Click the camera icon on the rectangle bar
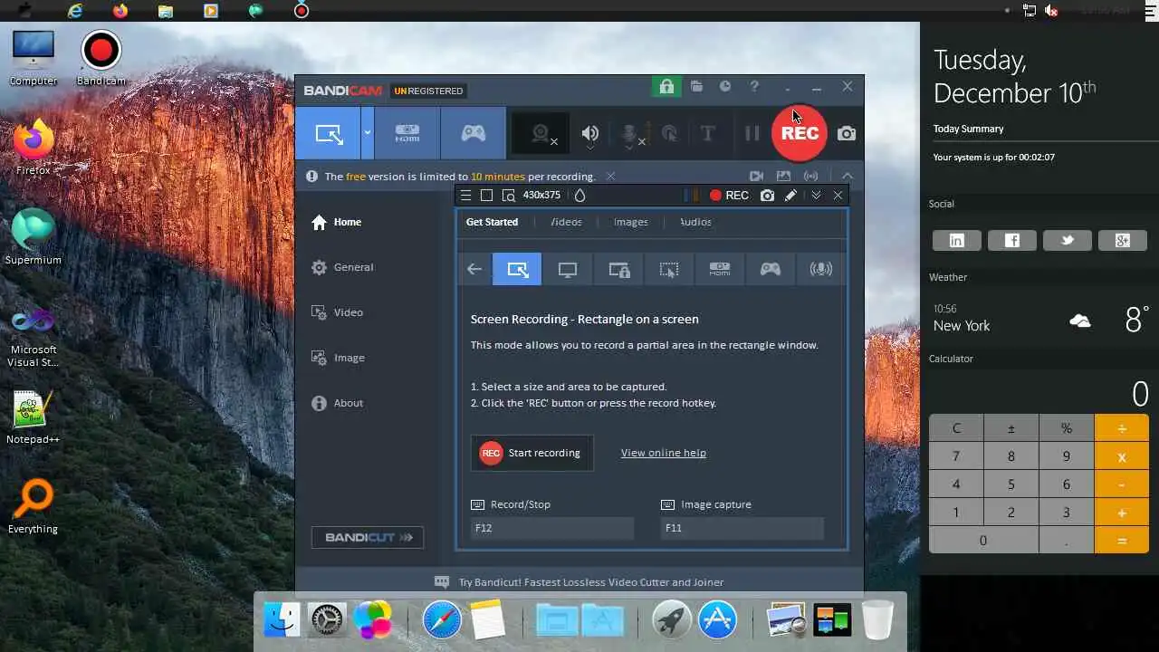1159x652 pixels. click(767, 195)
